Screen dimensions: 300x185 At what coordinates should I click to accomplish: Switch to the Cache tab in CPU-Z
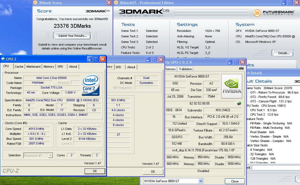pos(19,67)
